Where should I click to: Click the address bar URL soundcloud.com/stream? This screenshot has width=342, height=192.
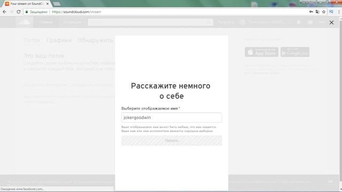click(76, 12)
